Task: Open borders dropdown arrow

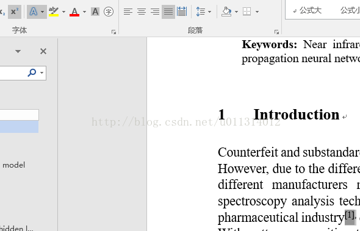Action: tap(257, 12)
